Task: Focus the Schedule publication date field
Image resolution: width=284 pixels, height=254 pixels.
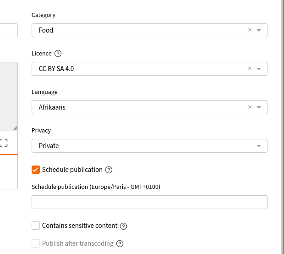Action: pos(149,202)
